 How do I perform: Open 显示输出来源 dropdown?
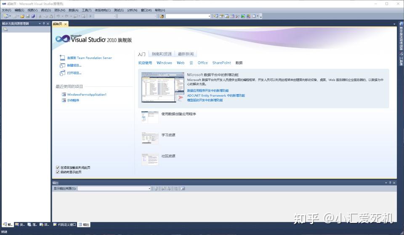tap(149, 188)
